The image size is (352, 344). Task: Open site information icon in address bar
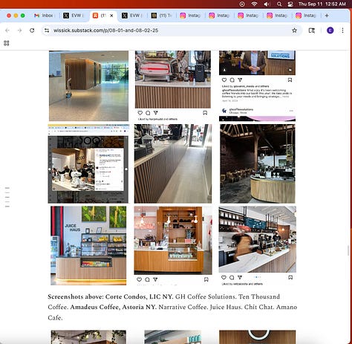click(x=47, y=30)
